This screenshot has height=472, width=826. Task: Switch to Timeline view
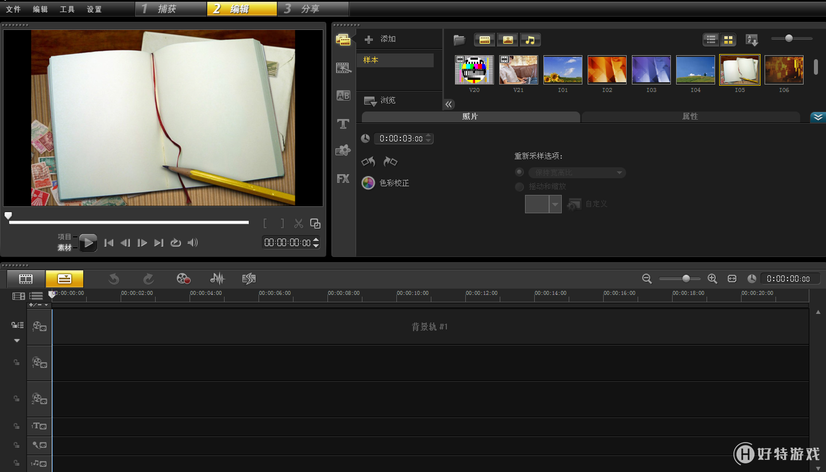click(64, 279)
